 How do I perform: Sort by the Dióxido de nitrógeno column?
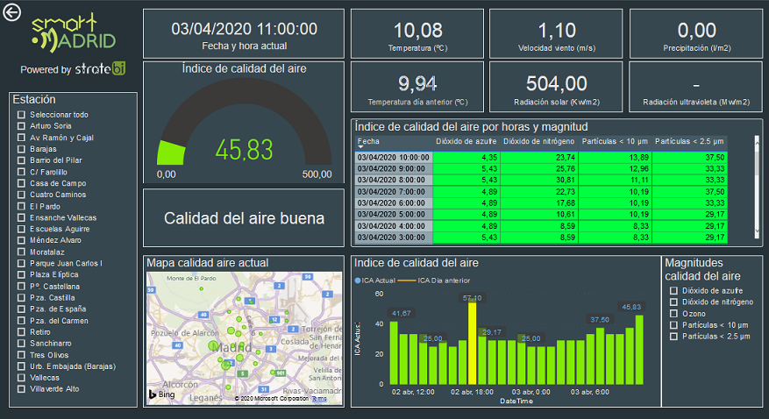[x=539, y=140]
